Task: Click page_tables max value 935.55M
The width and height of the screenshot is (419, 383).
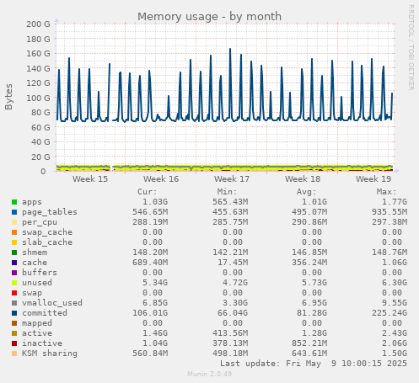Action: tap(389, 212)
